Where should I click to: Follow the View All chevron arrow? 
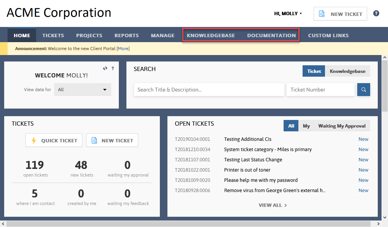(286, 205)
